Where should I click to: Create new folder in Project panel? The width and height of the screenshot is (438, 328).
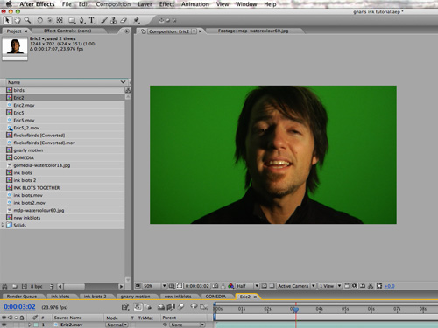[x=15, y=286]
